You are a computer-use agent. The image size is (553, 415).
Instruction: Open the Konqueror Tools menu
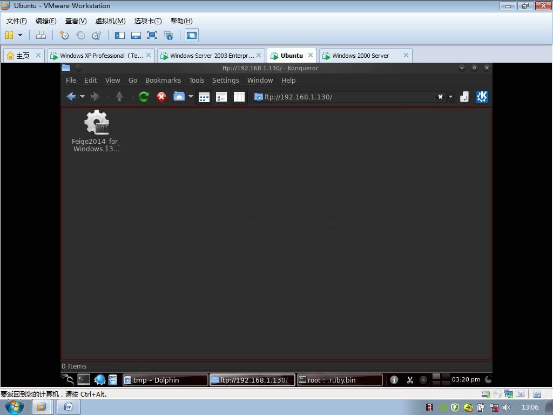(197, 81)
